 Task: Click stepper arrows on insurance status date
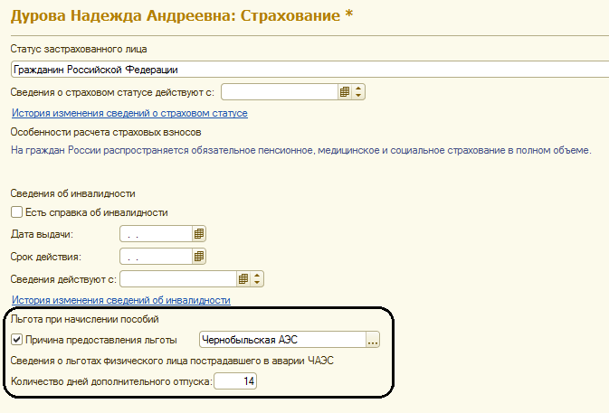pyautogui.click(x=358, y=92)
